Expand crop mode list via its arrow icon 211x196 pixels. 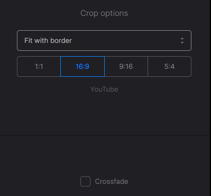point(182,41)
